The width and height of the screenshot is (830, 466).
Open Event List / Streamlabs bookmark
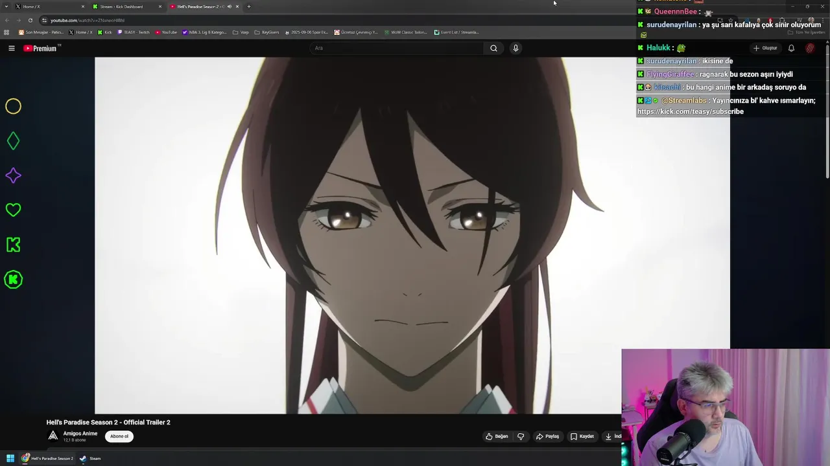456,32
